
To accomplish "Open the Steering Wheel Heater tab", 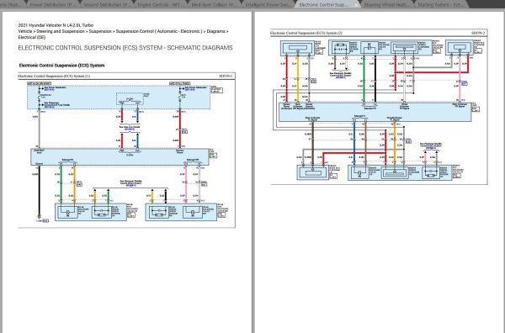I will 386,4.
